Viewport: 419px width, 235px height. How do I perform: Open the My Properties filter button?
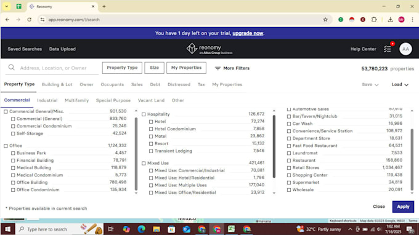pos(186,68)
